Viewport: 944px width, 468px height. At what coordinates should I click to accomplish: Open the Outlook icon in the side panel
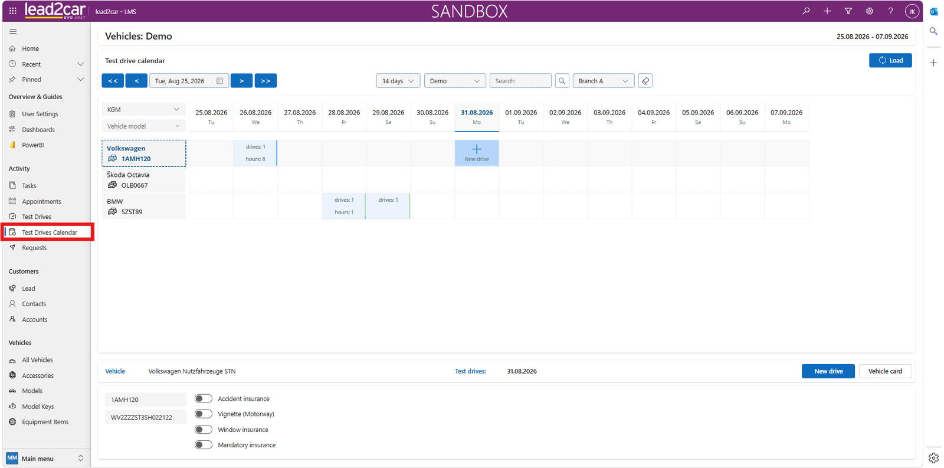(x=933, y=11)
